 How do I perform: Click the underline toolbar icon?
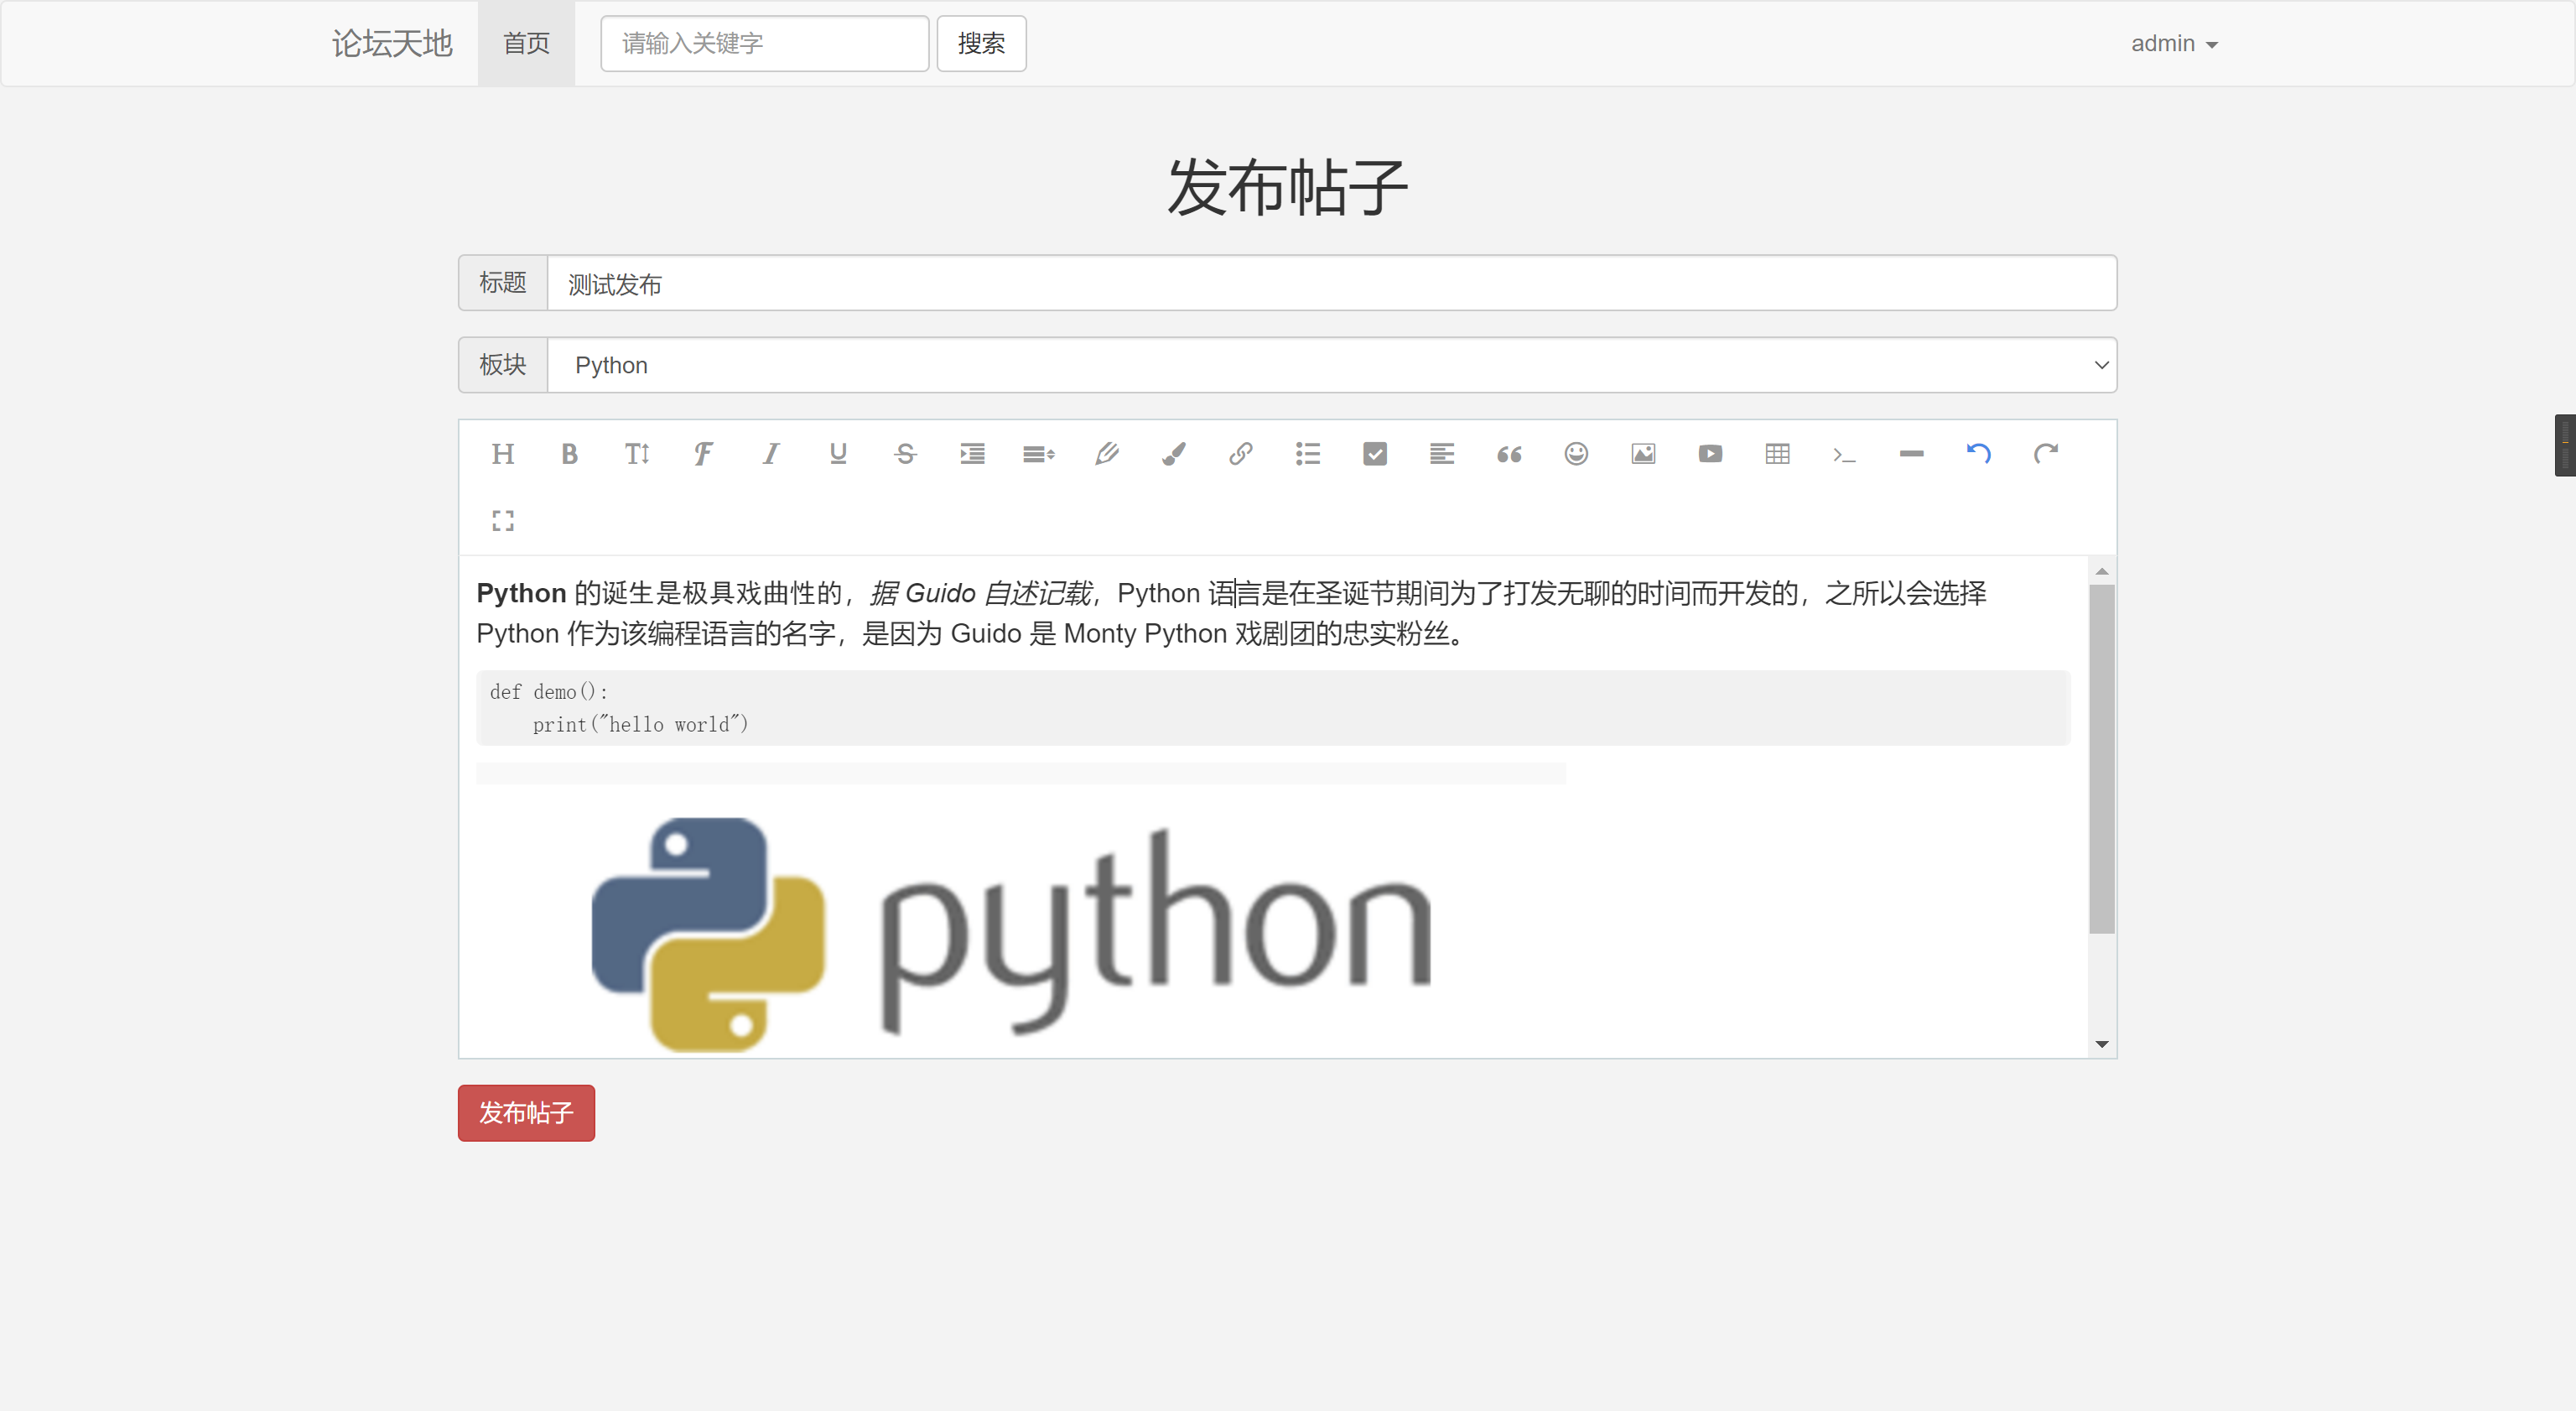pyautogui.click(x=838, y=455)
